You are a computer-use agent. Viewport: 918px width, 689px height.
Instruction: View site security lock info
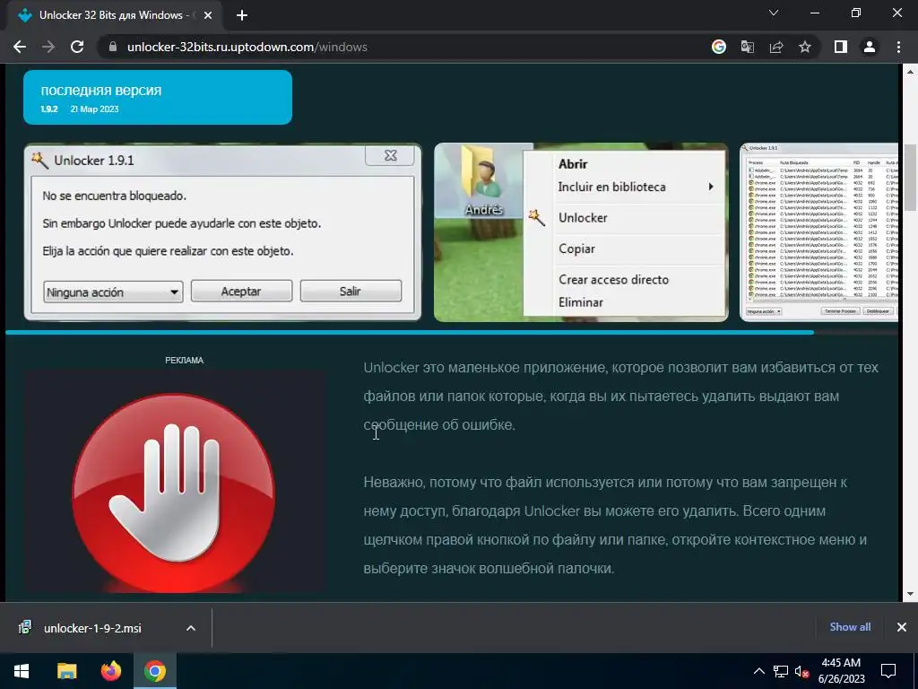pyautogui.click(x=113, y=48)
